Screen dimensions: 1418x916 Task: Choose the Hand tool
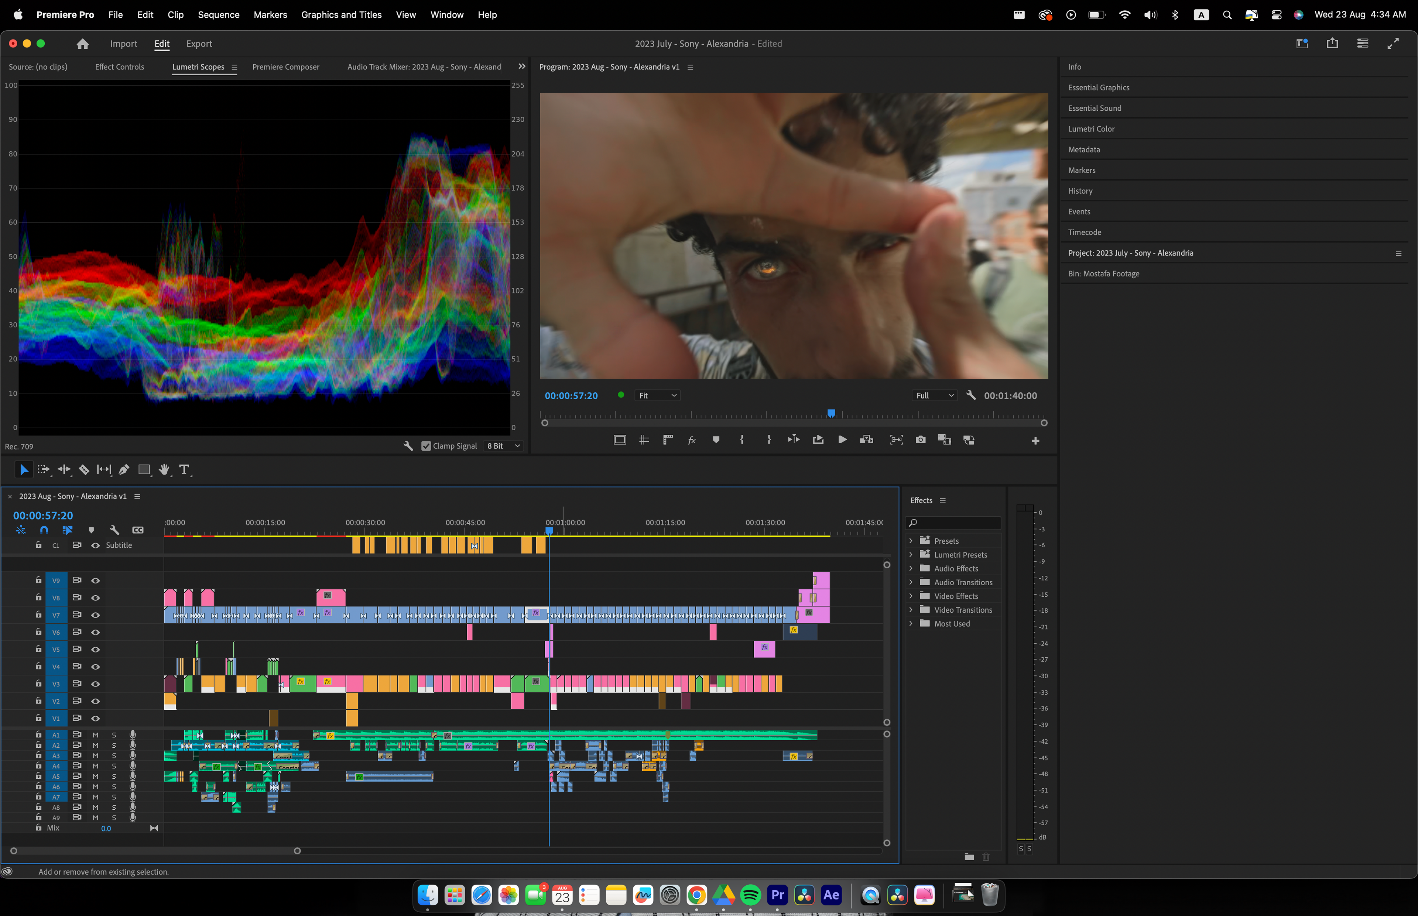point(164,470)
